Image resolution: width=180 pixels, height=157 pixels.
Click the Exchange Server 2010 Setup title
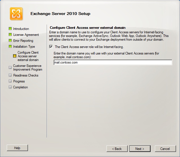pos(60,14)
